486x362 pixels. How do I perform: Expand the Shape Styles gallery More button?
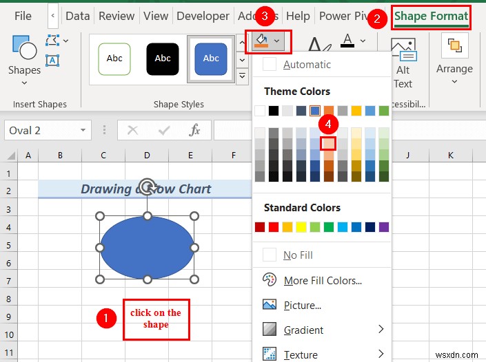pyautogui.click(x=242, y=76)
